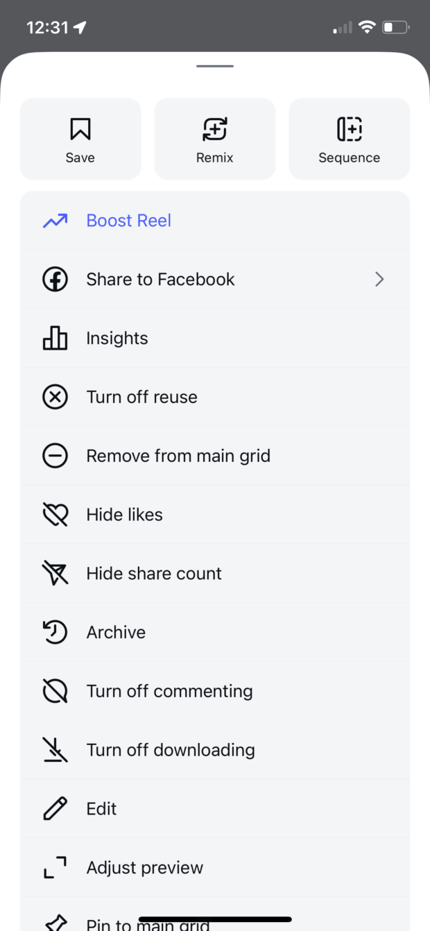Select Remove from main grid
The width and height of the screenshot is (430, 931).
[x=178, y=456]
